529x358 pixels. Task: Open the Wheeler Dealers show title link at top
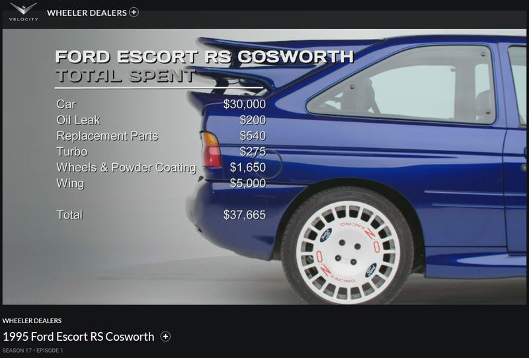pos(87,13)
